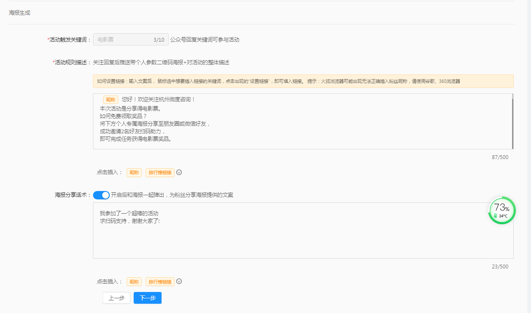Image resolution: width=531 pixels, height=313 pixels.
Task: Click into the rule description text area
Action: pos(303,121)
